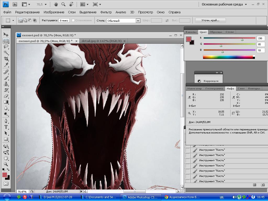Select the Rectangular Marquee tool in toolbox
Screen dimensions: 268x201
6,41
